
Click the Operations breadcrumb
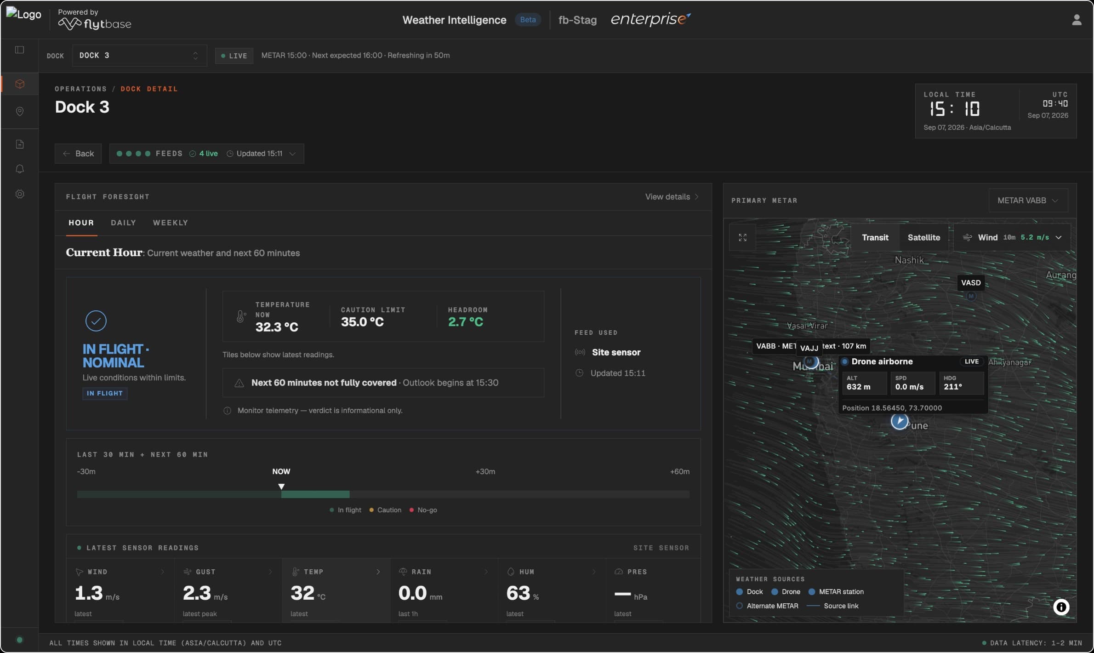(x=80, y=89)
